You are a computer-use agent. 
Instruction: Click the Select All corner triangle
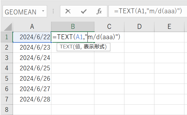pos(8,27)
